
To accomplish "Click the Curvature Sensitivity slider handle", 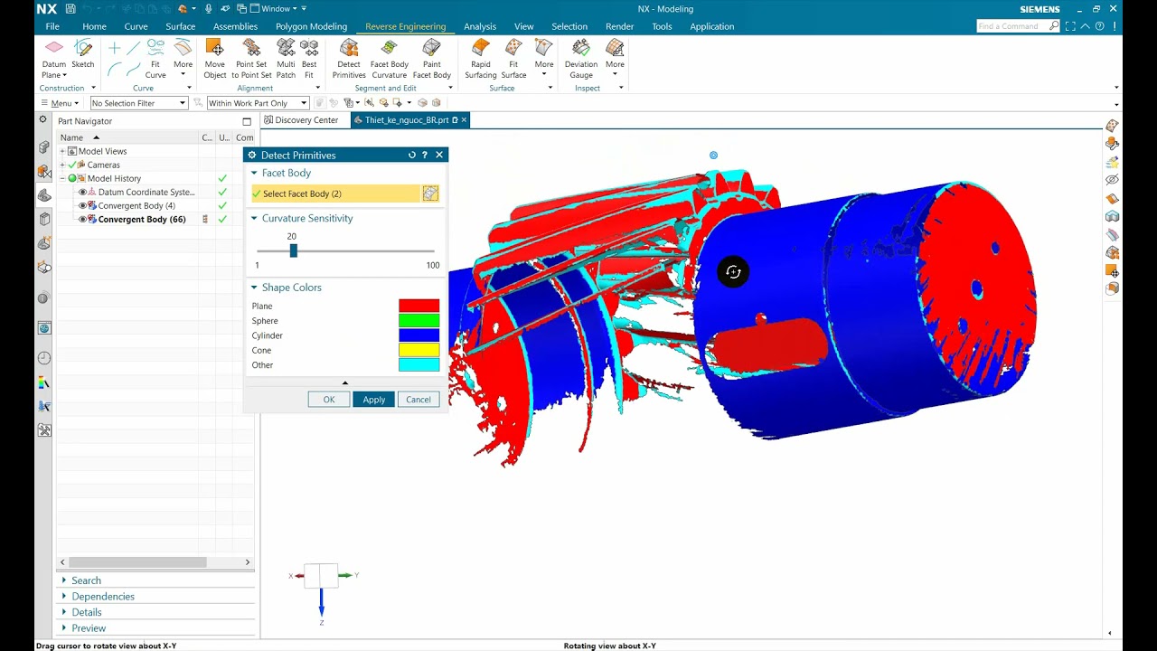I will point(293,250).
